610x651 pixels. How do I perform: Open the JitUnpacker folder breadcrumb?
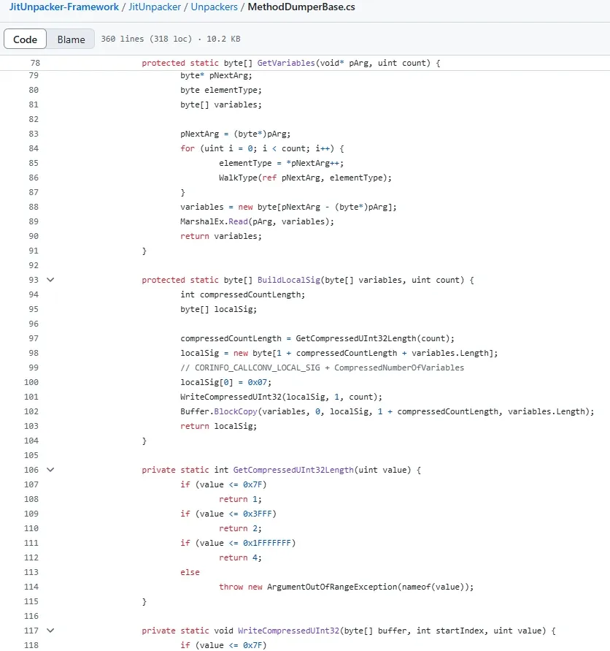click(x=155, y=7)
